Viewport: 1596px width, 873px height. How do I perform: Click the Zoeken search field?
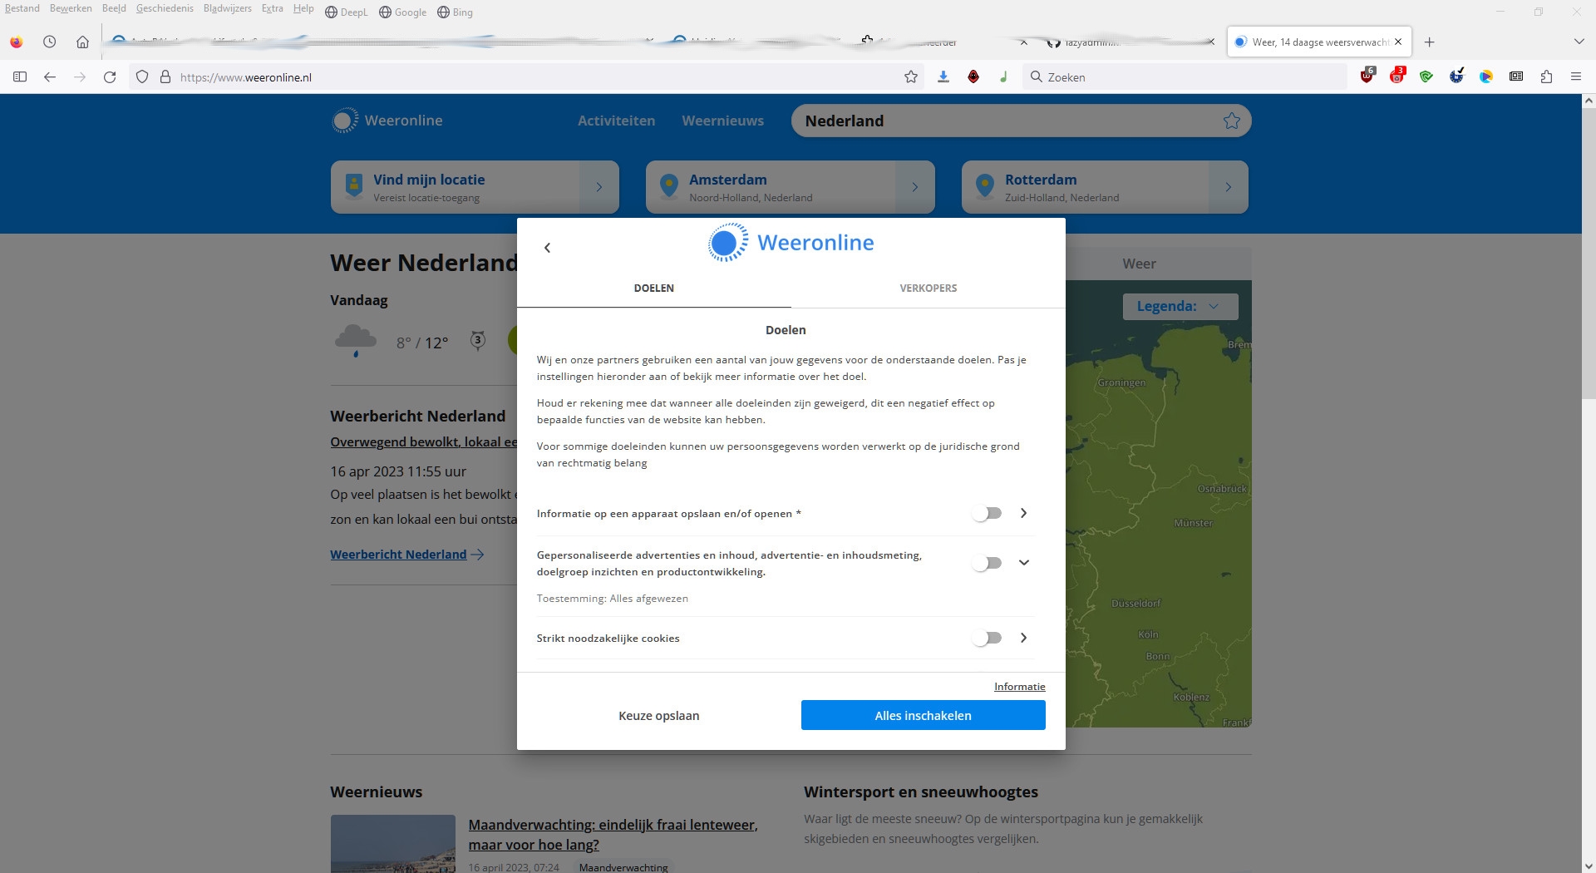(x=1185, y=77)
